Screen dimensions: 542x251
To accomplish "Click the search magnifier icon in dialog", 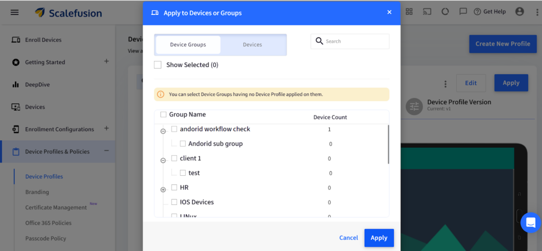I will pyautogui.click(x=319, y=41).
